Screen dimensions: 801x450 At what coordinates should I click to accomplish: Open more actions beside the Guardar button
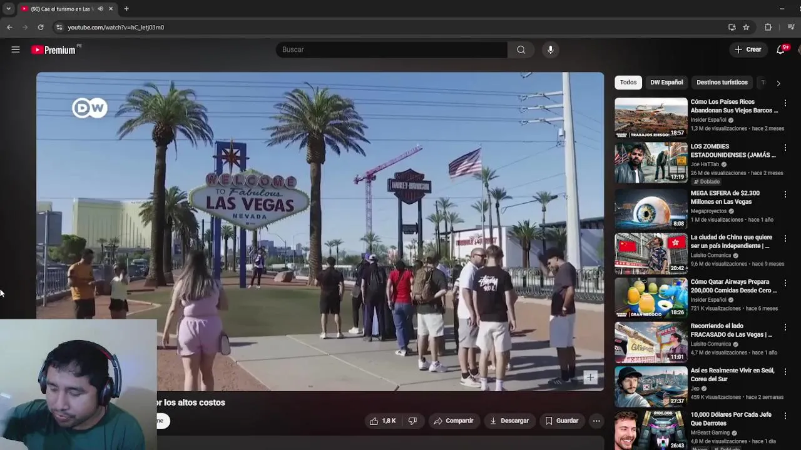596,421
